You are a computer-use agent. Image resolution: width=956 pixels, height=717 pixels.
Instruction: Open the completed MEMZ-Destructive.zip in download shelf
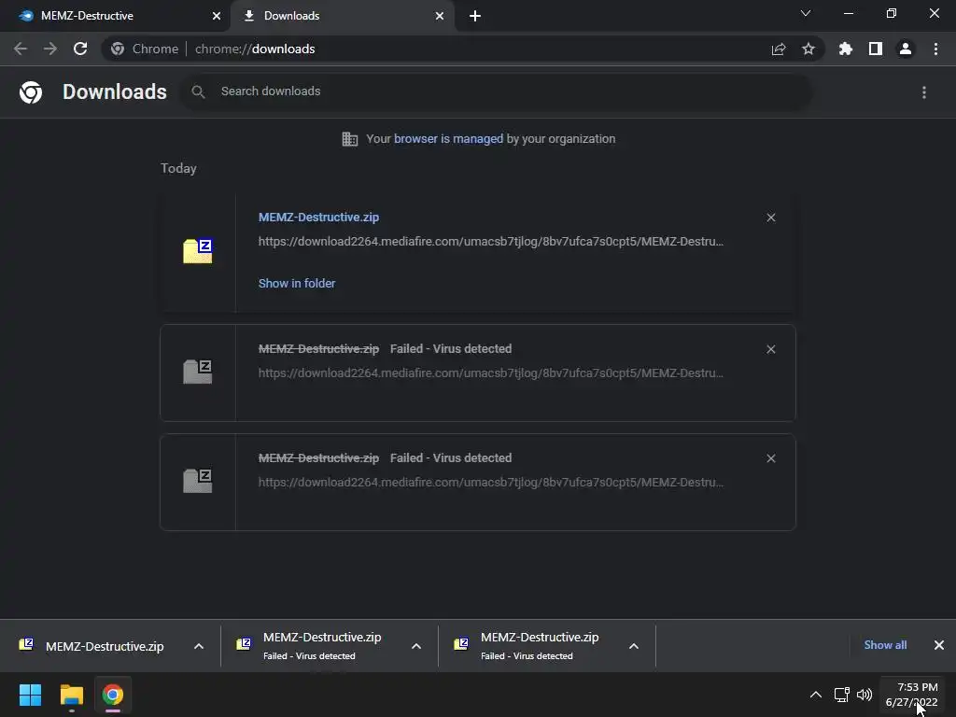click(x=94, y=646)
